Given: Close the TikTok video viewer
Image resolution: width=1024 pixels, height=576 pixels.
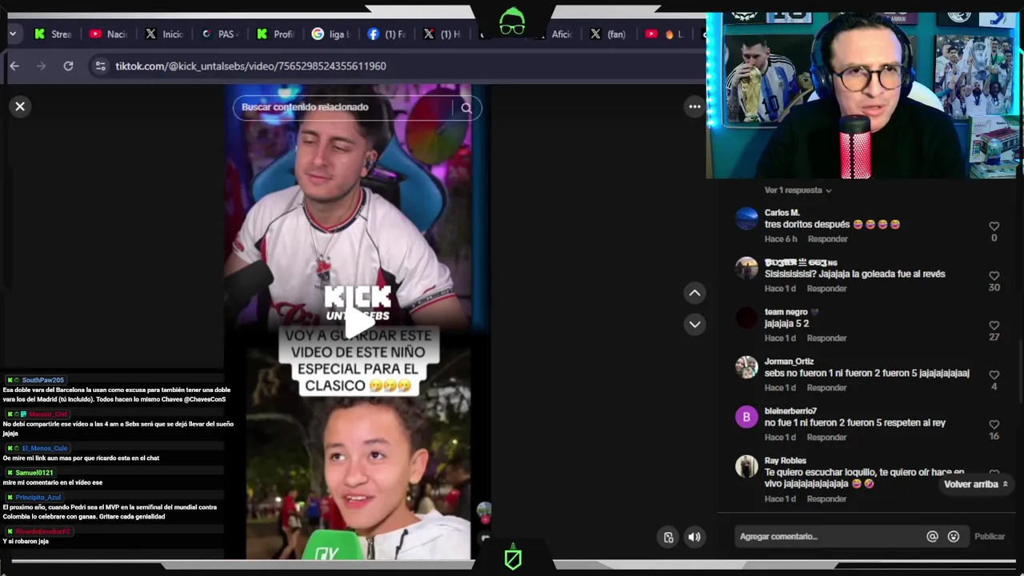Looking at the screenshot, I should tap(20, 106).
